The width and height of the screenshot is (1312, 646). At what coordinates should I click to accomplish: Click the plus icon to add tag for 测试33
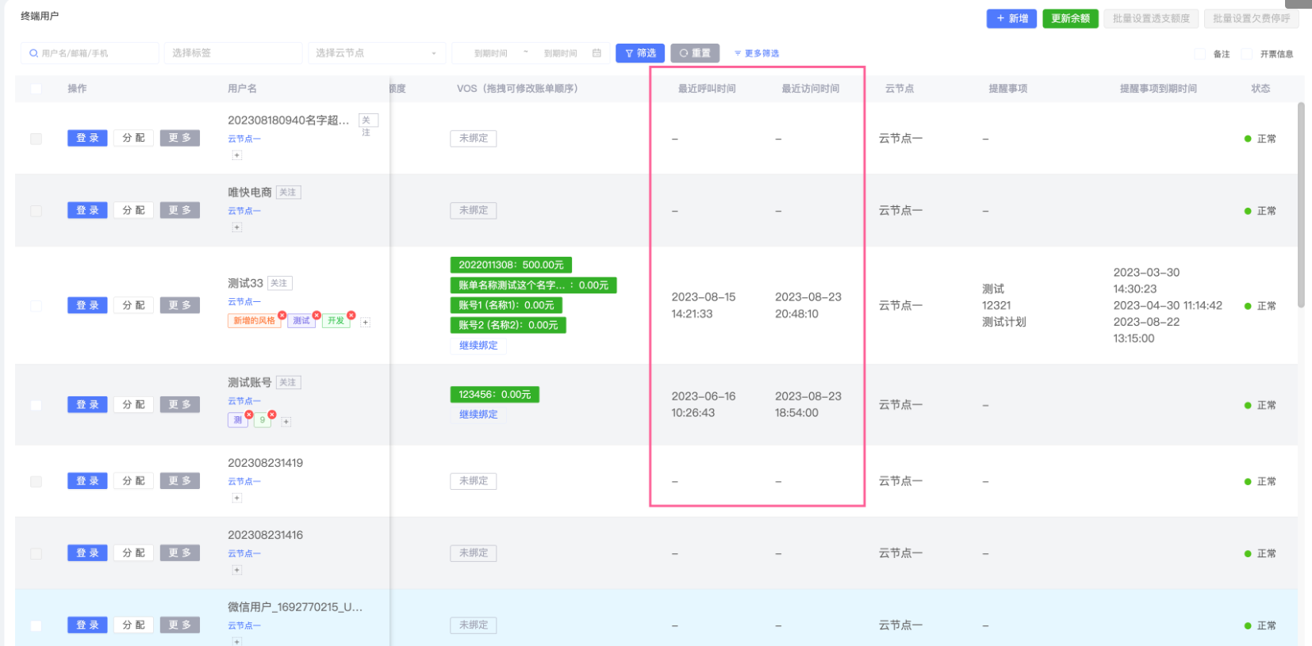tap(366, 323)
